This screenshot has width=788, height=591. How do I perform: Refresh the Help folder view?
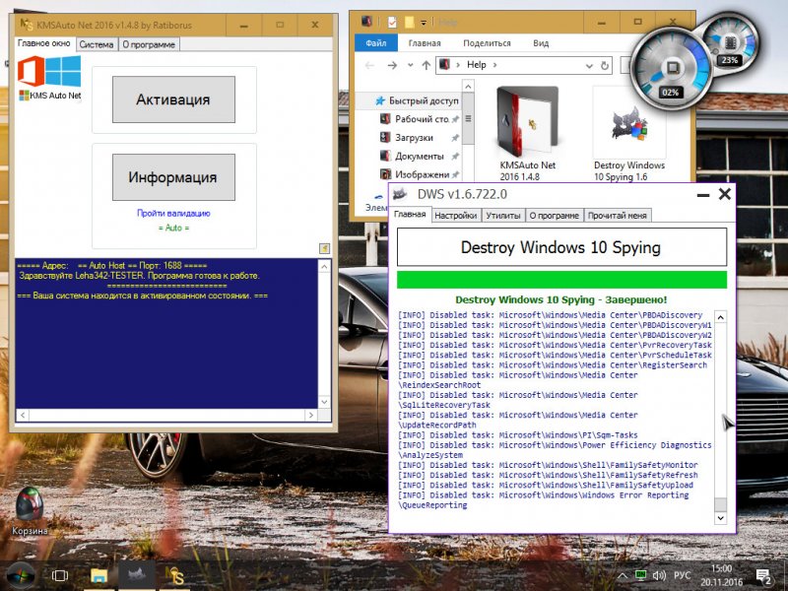(x=605, y=65)
